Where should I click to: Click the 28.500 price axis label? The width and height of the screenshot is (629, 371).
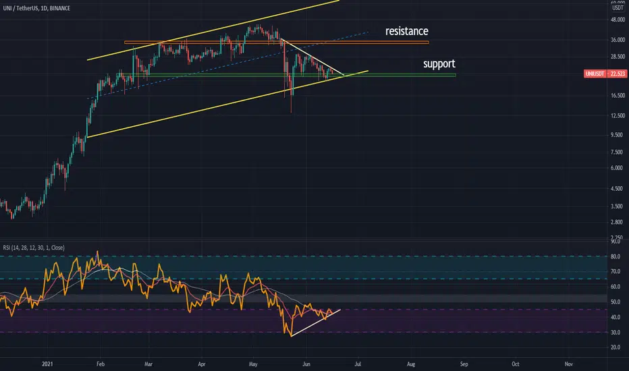tap(618, 57)
